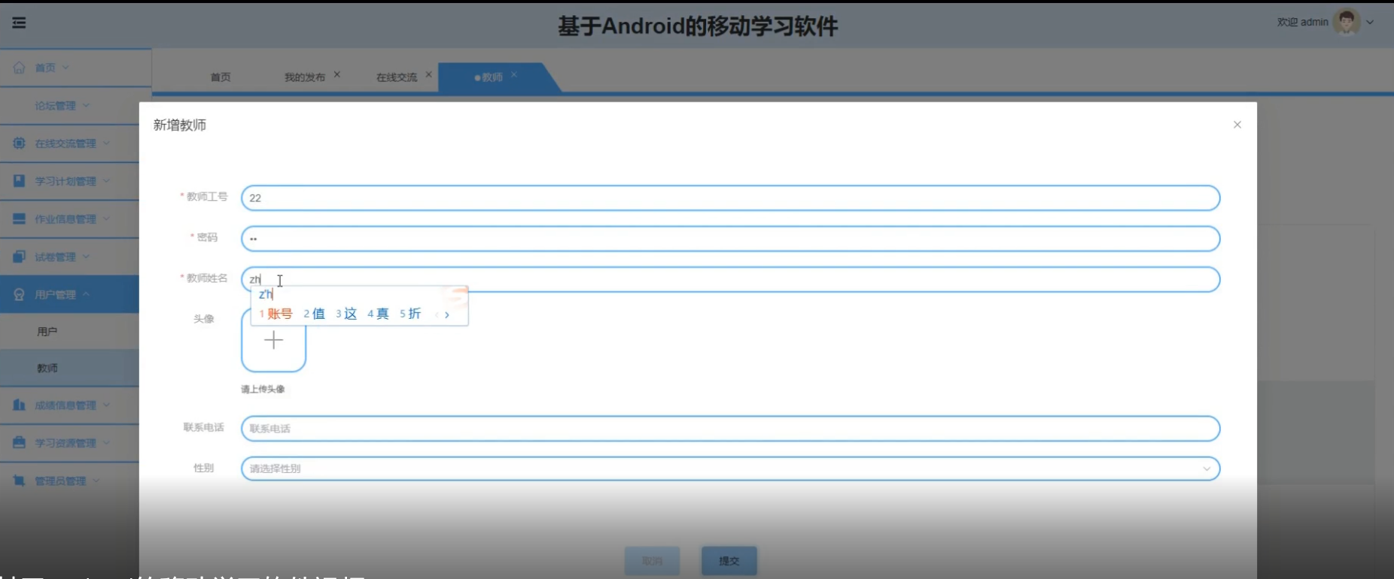Click the 在线交流管理 icon
This screenshot has height=579, width=1394.
pyautogui.click(x=19, y=143)
